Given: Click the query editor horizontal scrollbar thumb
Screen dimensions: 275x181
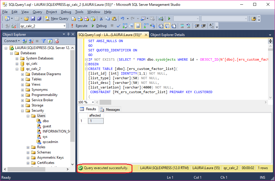Looking at the screenshot, I should [105, 102].
